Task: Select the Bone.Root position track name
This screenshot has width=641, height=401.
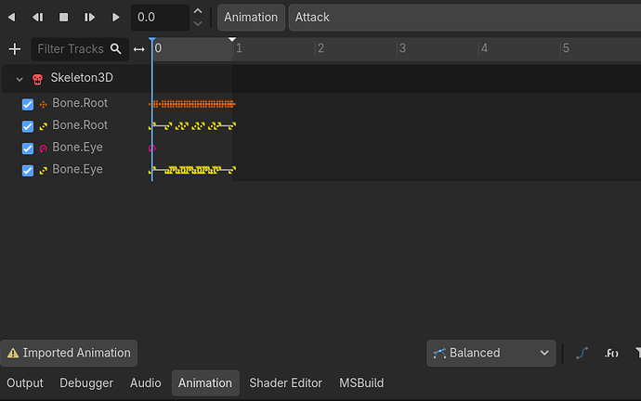Action: tap(80, 103)
